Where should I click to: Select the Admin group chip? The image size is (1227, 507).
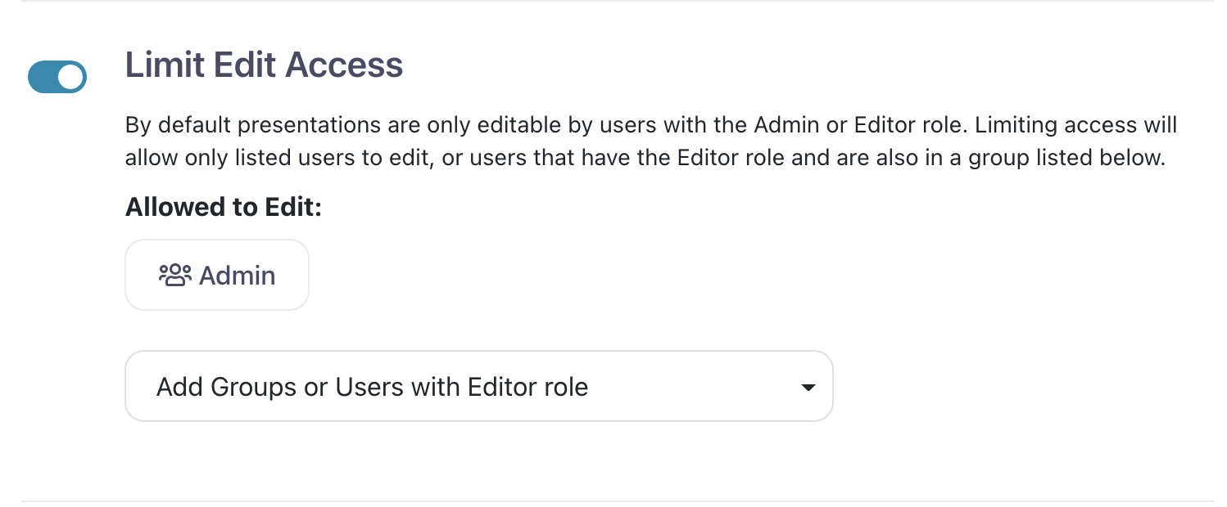click(216, 275)
